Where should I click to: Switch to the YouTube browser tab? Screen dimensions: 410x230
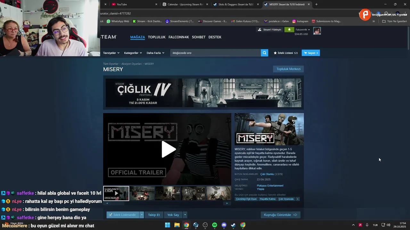pyautogui.click(x=135, y=4)
